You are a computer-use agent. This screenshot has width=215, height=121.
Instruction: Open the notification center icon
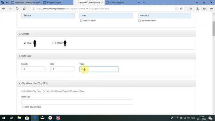[x=210, y=118]
